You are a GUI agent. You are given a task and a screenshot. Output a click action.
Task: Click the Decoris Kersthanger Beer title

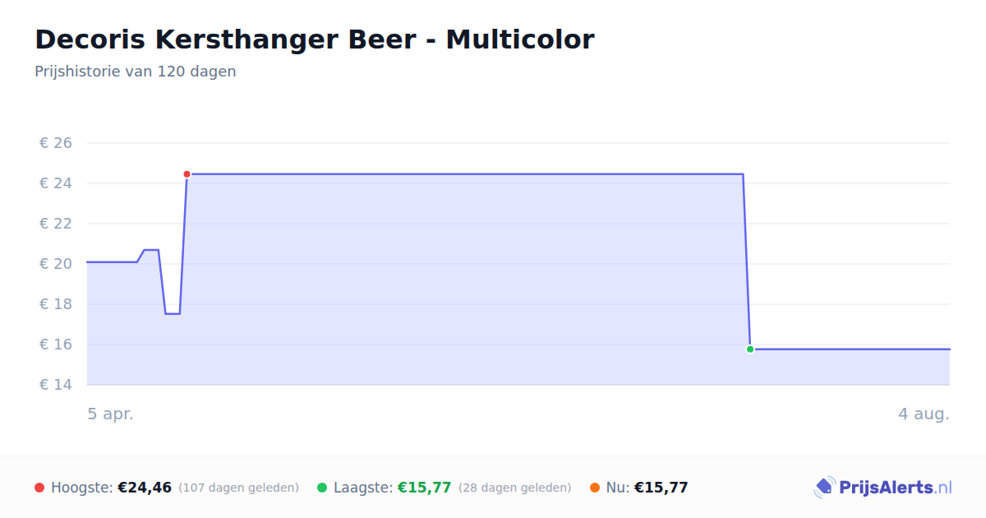(x=314, y=39)
